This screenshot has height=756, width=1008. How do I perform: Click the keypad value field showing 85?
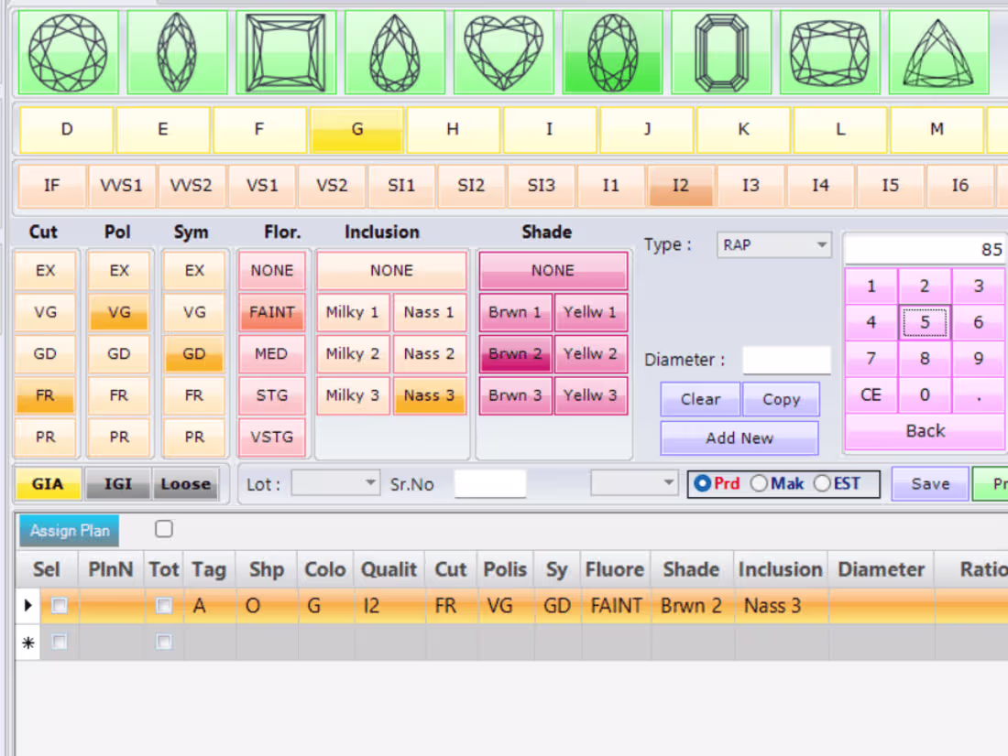click(x=926, y=249)
